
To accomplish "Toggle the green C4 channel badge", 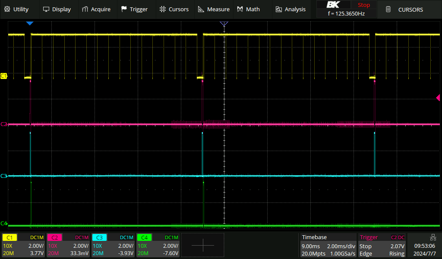I will coord(144,237).
